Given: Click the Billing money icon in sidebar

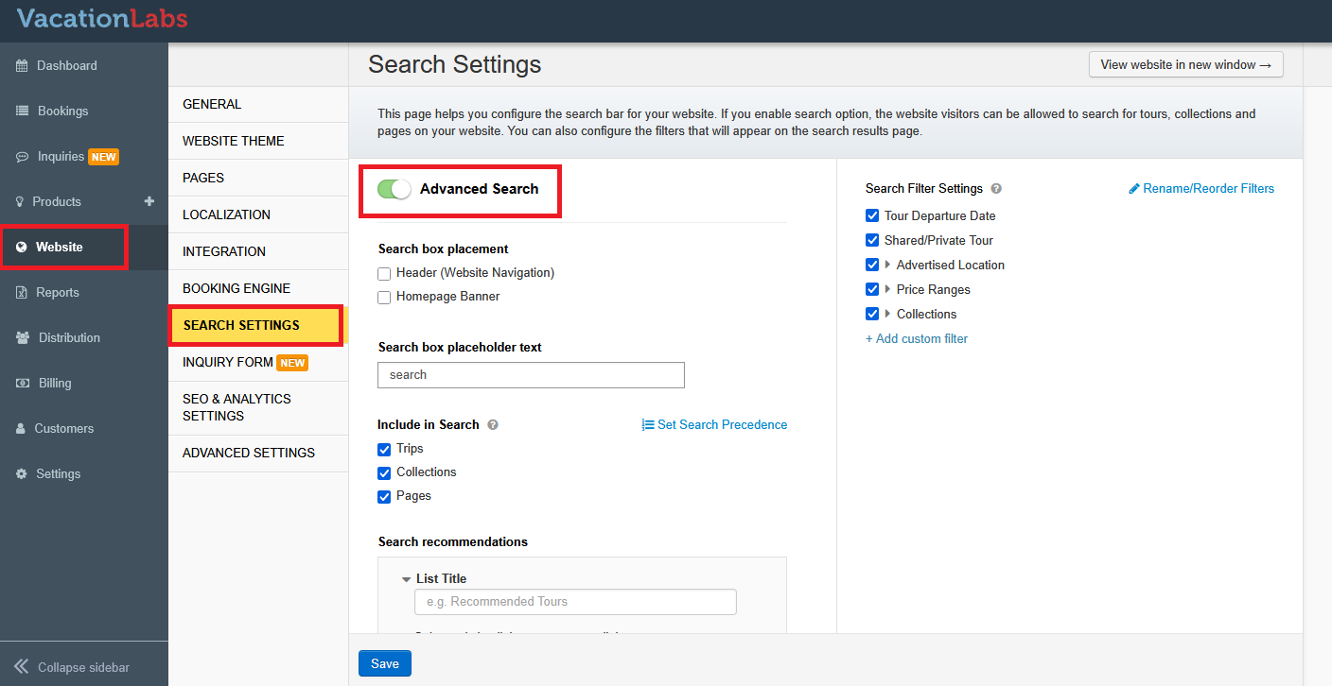Looking at the screenshot, I should pyautogui.click(x=22, y=384).
